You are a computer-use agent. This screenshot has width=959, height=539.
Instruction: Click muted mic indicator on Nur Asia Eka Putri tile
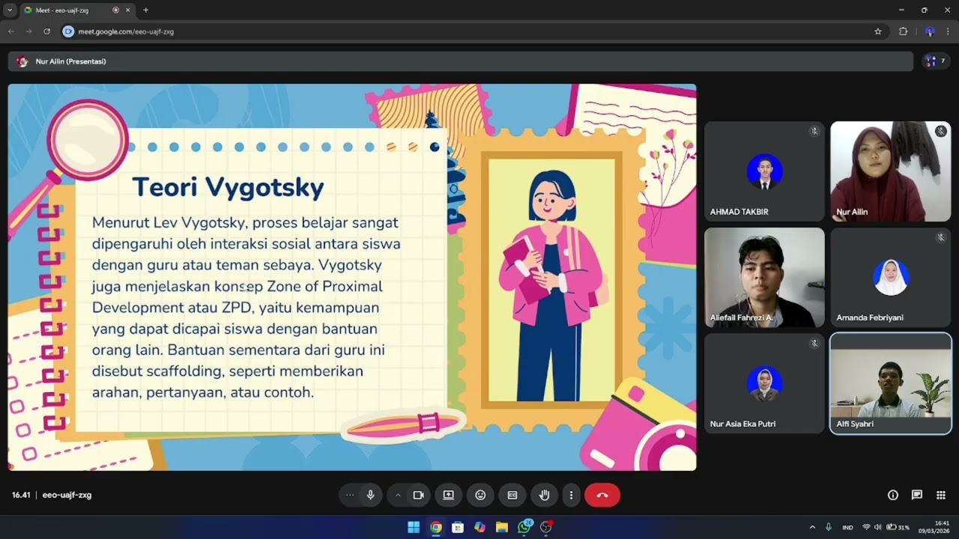[x=814, y=344]
